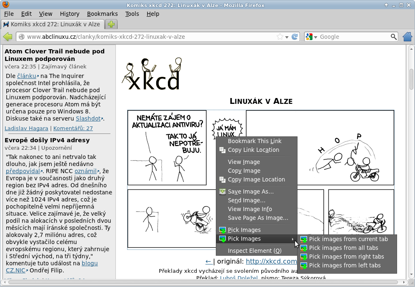Viewport: 415px width, 287px height.
Task: Click the horizontal scrollbar at bottom
Action: [203, 282]
